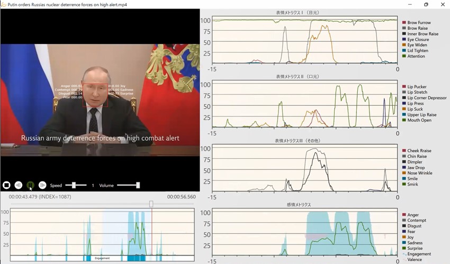
Task: Adjust the Volume slider handle
Action: 138,185
